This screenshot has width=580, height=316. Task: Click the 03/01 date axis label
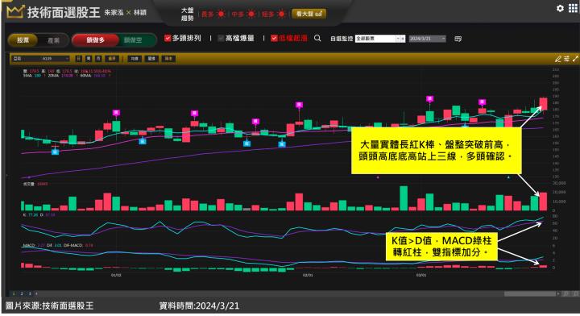pos(421,276)
